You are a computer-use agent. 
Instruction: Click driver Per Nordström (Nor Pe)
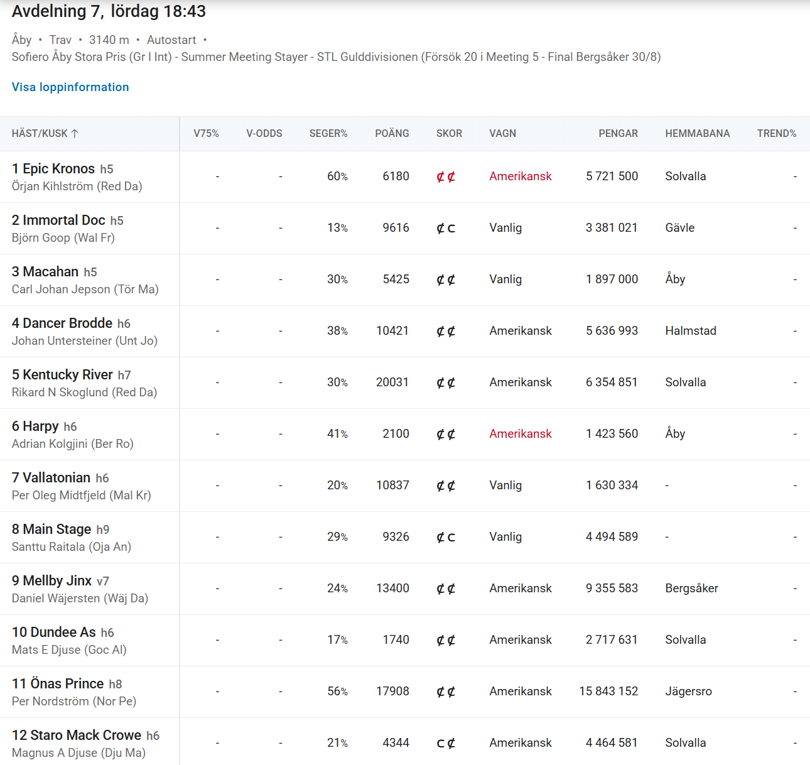click(x=74, y=702)
